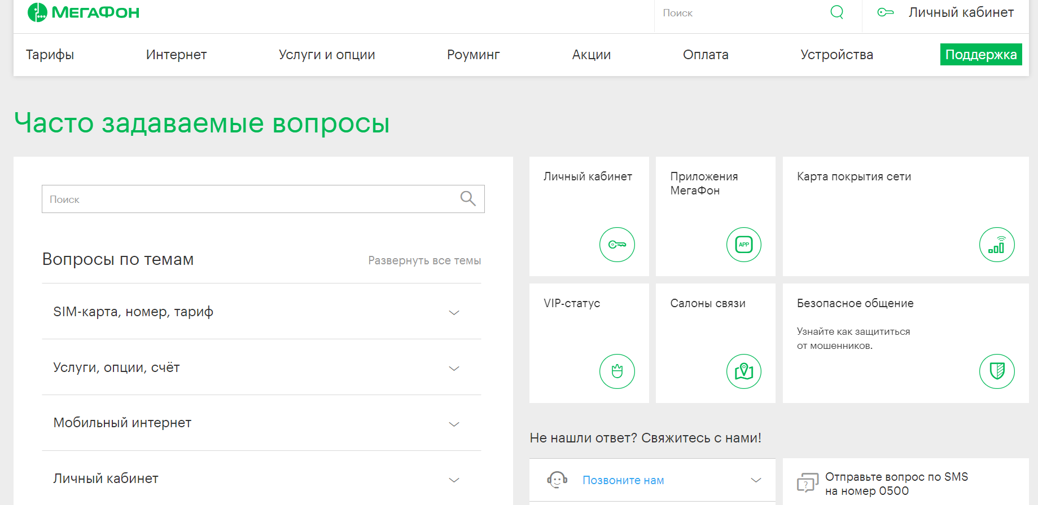Viewport: 1038px width, 505px height.
Task: Open the Приложения МегаФон card title
Action: click(x=704, y=183)
